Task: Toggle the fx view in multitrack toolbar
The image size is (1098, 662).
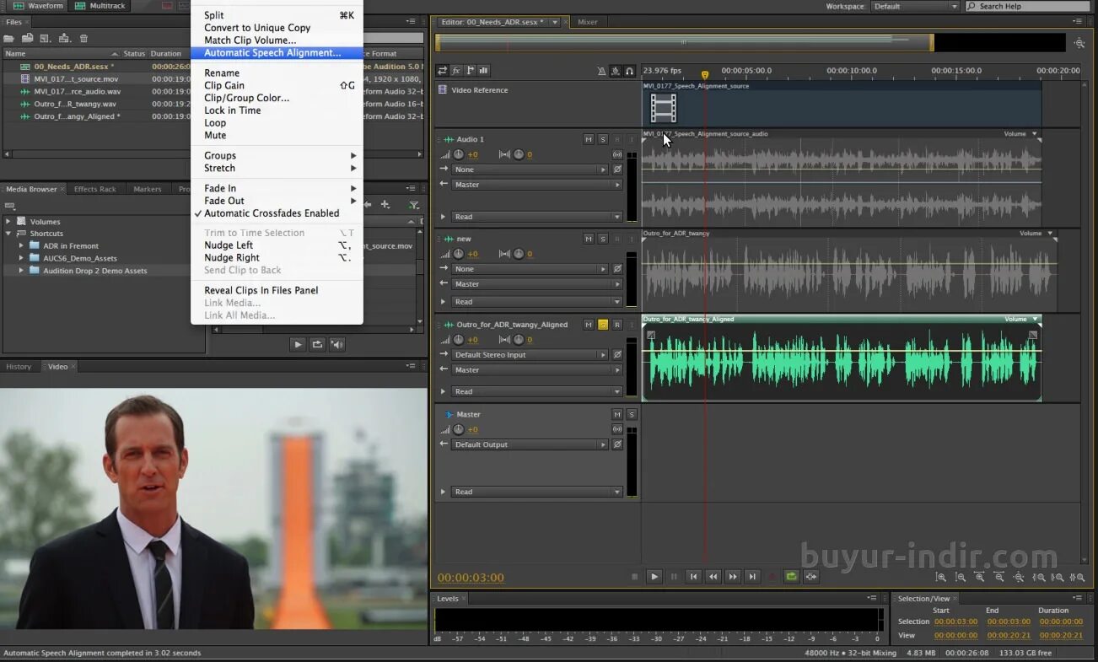Action: (456, 71)
